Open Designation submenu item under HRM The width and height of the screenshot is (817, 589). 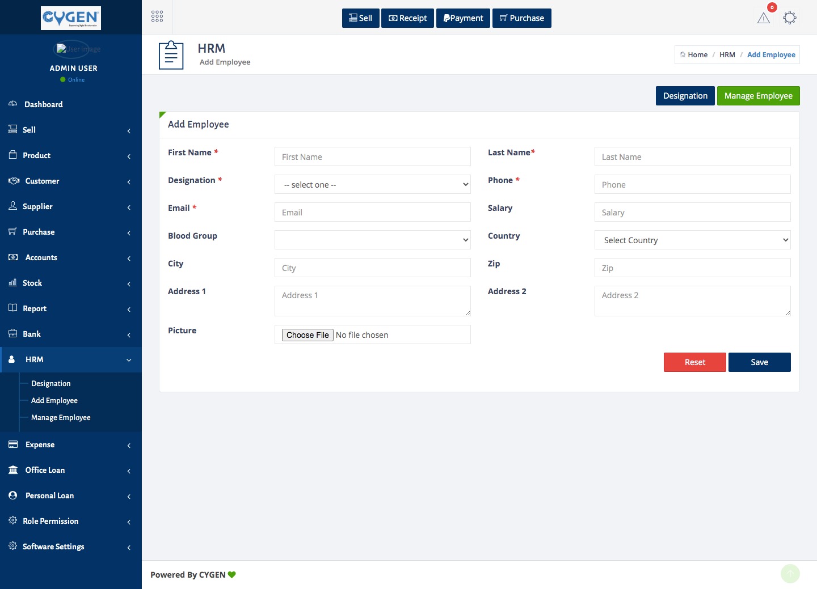click(51, 384)
